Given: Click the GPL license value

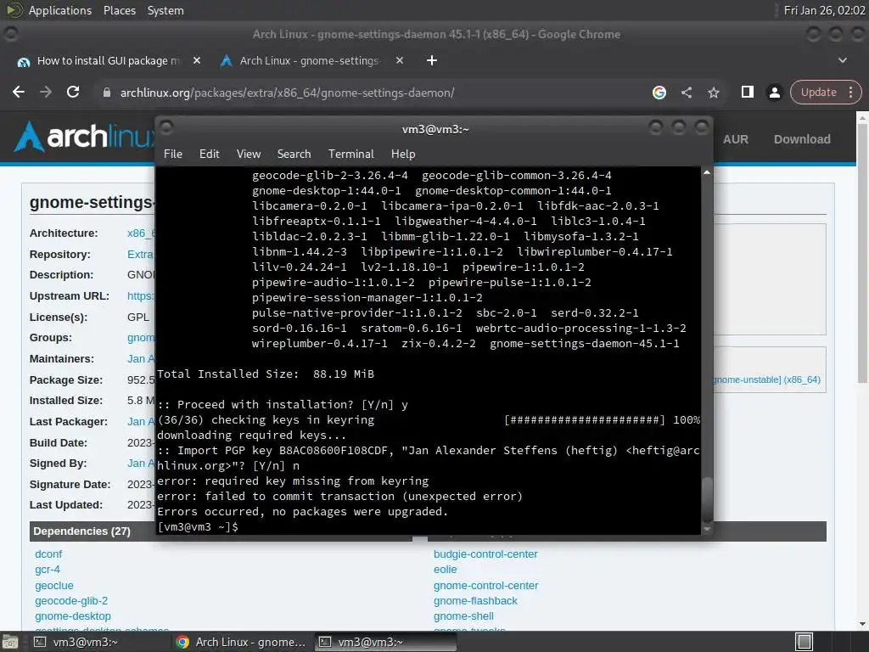Looking at the screenshot, I should [138, 318].
